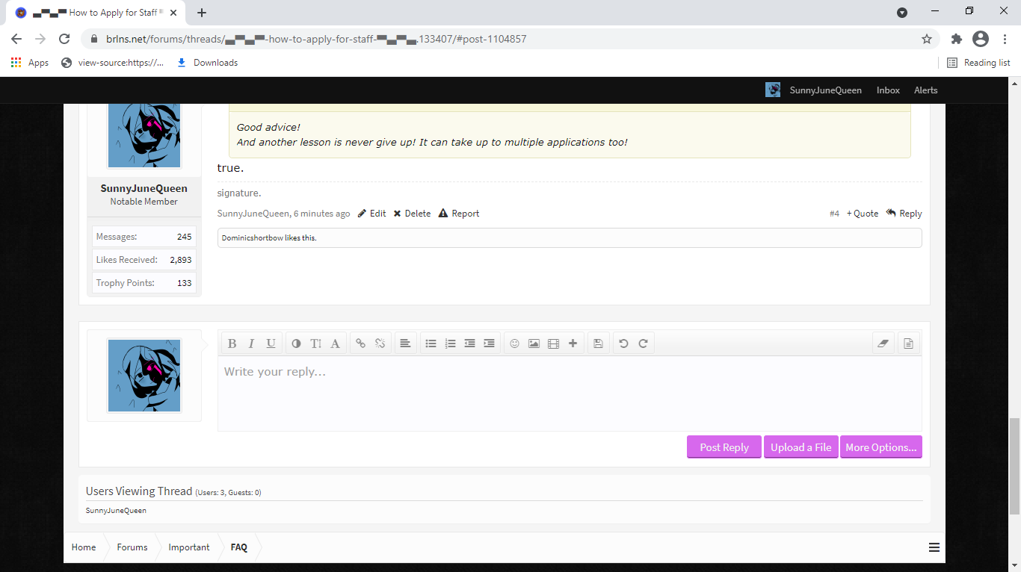The image size is (1021, 572).
Task: Click the Likes Received value 2,893
Action: point(181,260)
